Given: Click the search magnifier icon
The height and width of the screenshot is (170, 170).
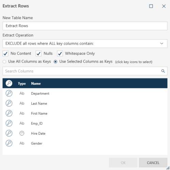Looking at the screenshot, I should (163, 71).
